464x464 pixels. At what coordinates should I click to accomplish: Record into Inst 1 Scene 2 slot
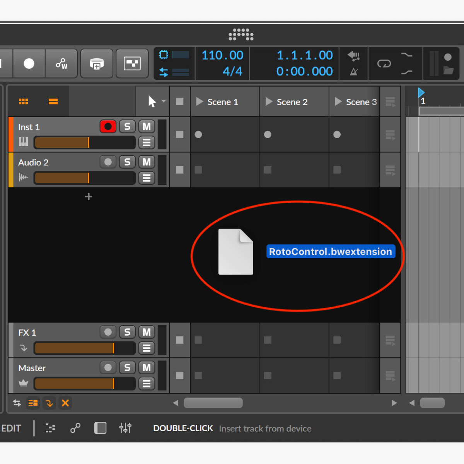tap(268, 135)
